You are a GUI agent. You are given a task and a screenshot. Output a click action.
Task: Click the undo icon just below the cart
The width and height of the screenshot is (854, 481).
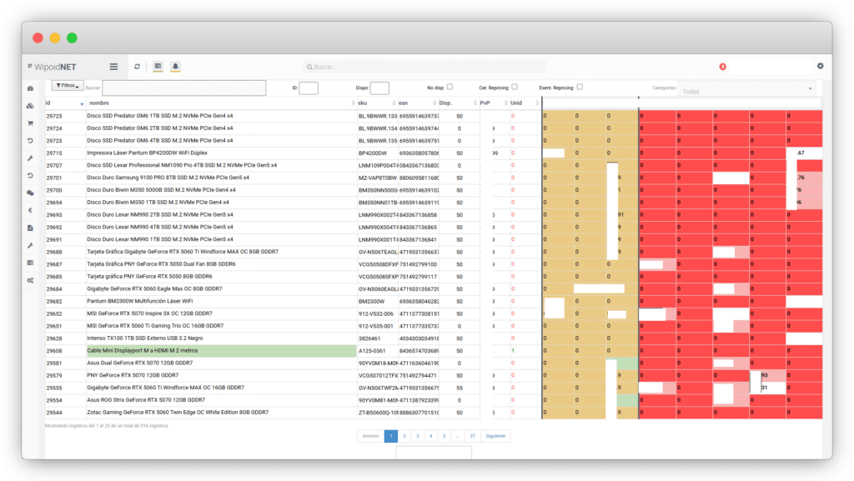tap(31, 140)
